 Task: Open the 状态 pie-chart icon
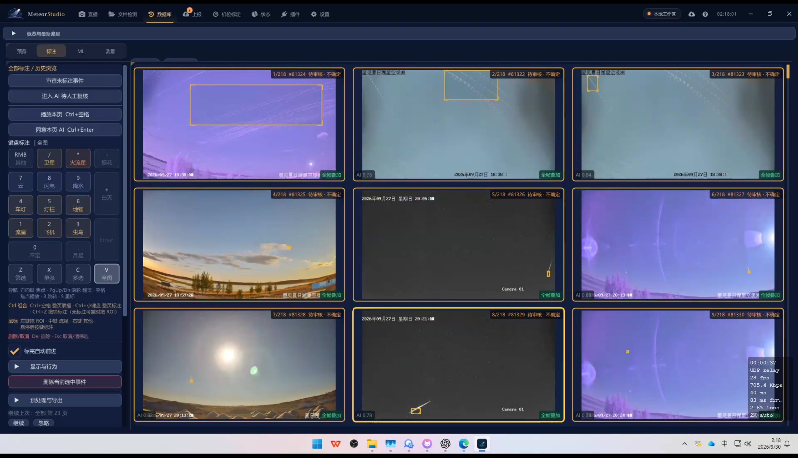(261, 14)
